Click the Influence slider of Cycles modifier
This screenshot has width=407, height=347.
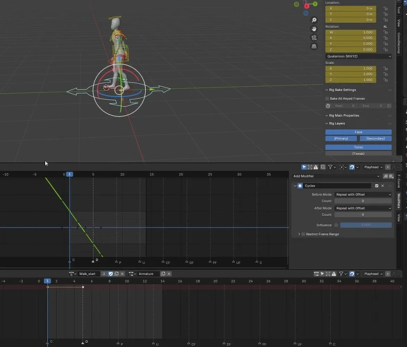point(366,225)
